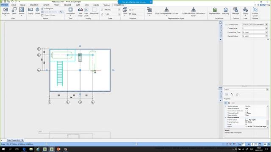Click the top arrow handle of the view
The image size is (271, 152).
point(80,46)
